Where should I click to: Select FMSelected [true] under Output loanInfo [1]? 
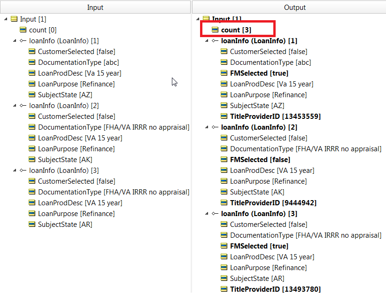pos(259,73)
